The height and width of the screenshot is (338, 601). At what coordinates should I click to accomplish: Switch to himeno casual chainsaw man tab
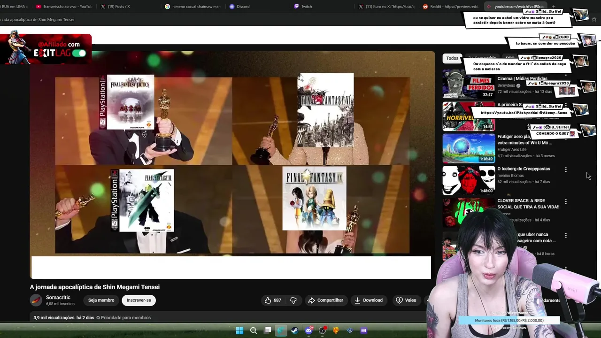[193, 7]
